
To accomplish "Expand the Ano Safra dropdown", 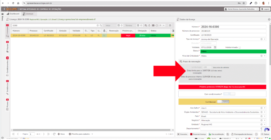I will pyautogui.click(x=265, y=108).
